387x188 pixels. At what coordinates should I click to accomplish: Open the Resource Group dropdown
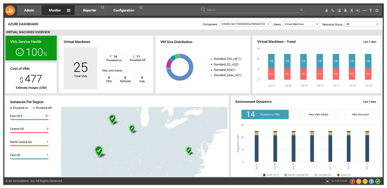362,24
